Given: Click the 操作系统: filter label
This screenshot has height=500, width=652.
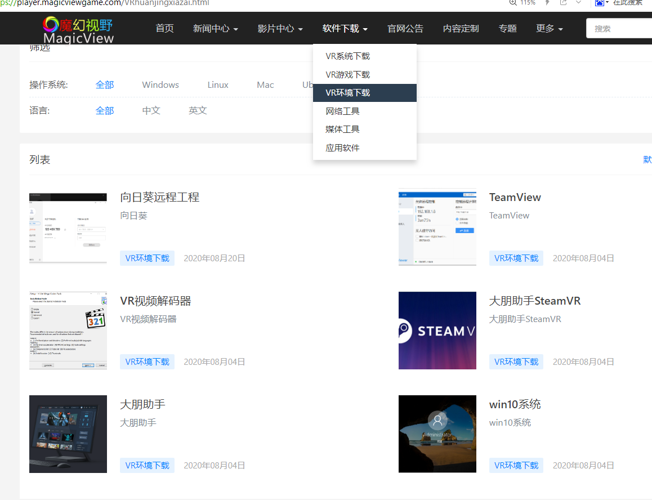Looking at the screenshot, I should coord(48,85).
